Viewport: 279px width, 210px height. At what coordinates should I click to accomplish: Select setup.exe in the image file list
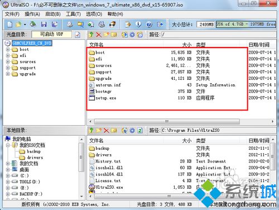pyautogui.click(x=106, y=98)
